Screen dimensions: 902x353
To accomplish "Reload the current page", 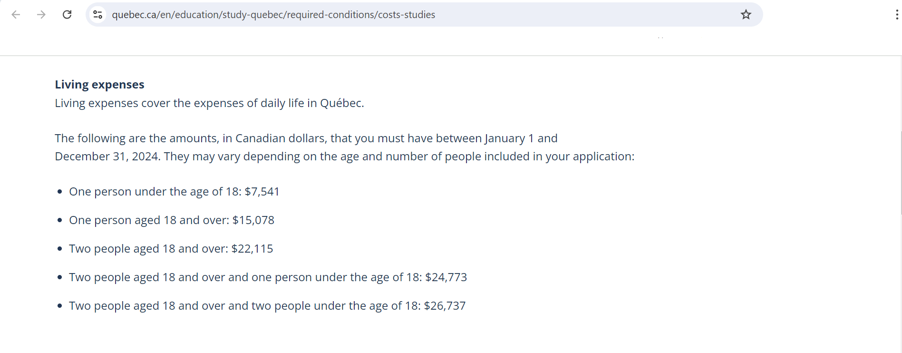I will (x=67, y=14).
